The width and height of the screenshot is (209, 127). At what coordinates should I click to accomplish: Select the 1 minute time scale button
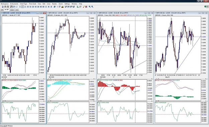tap(22, 7)
